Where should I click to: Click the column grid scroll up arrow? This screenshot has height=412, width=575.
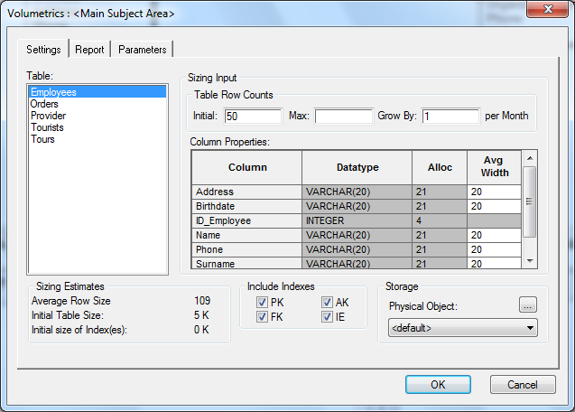[x=530, y=158]
